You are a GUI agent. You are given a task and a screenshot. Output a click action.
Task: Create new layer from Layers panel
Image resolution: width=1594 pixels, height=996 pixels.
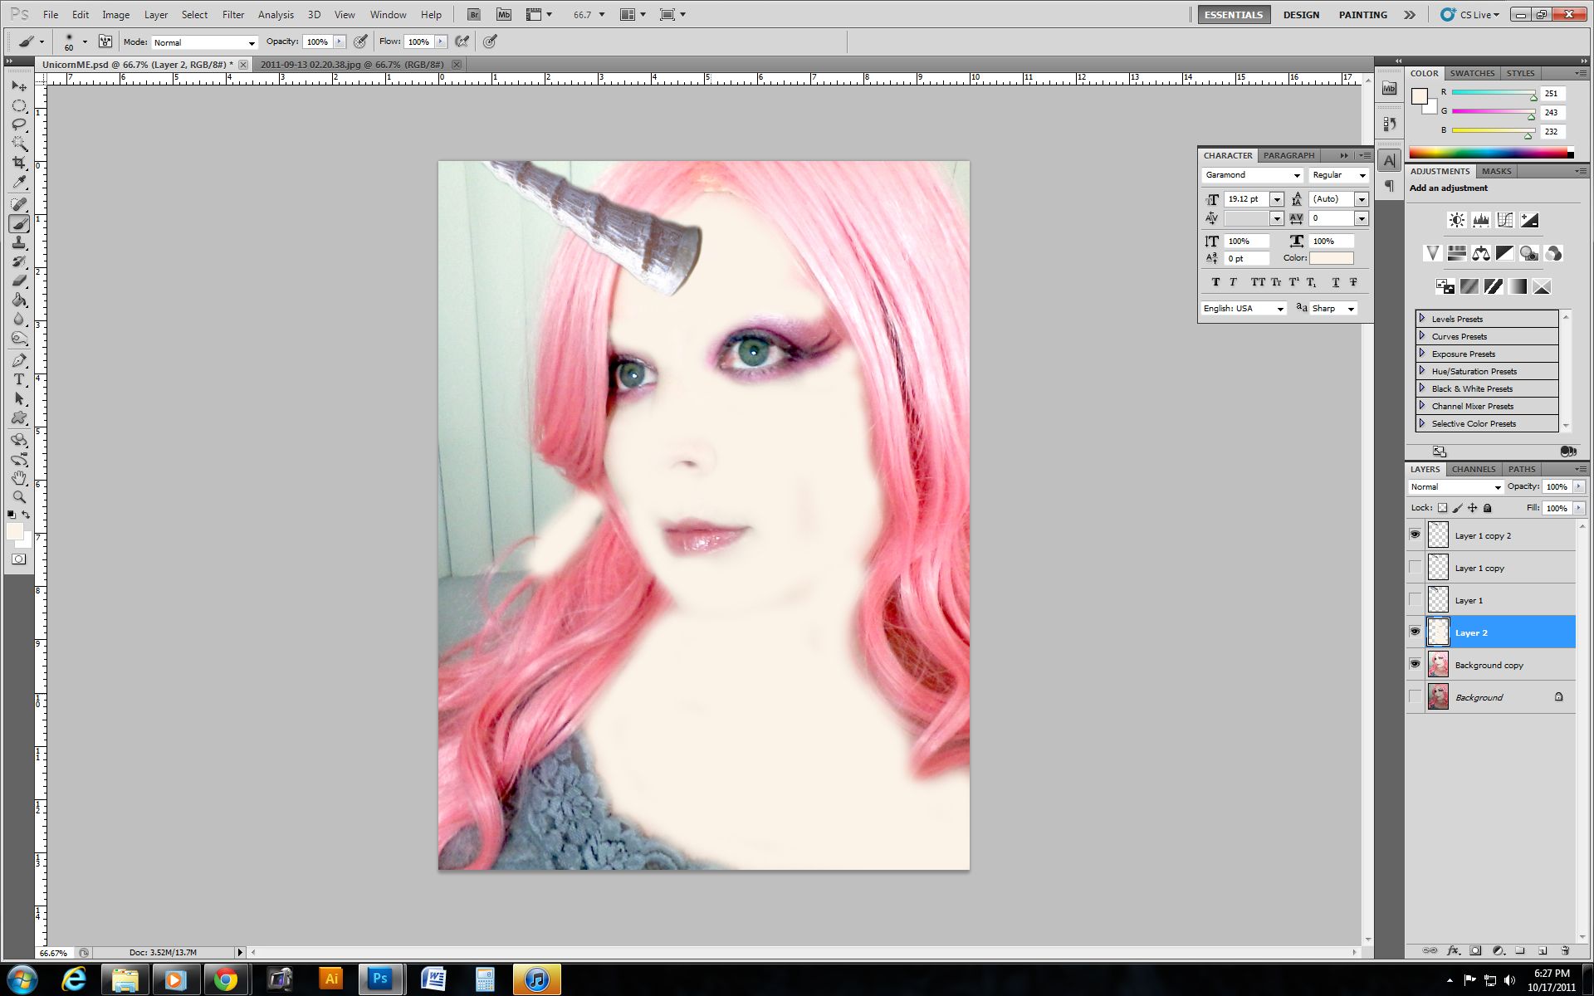tap(1542, 950)
